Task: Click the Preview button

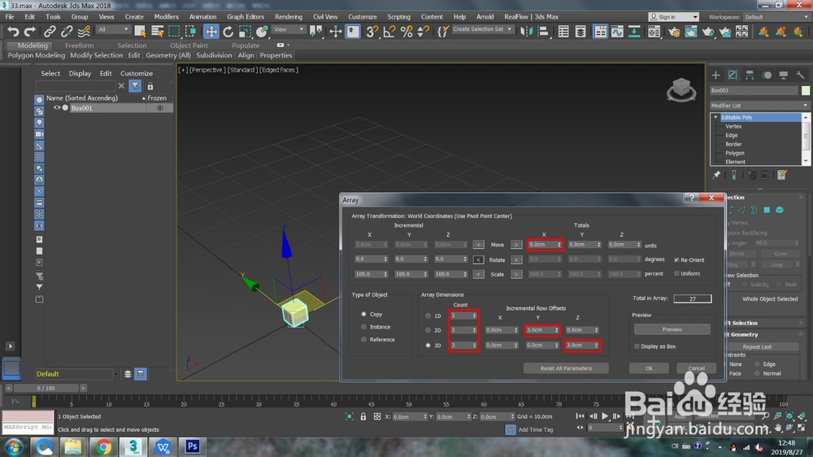Action: (x=672, y=329)
